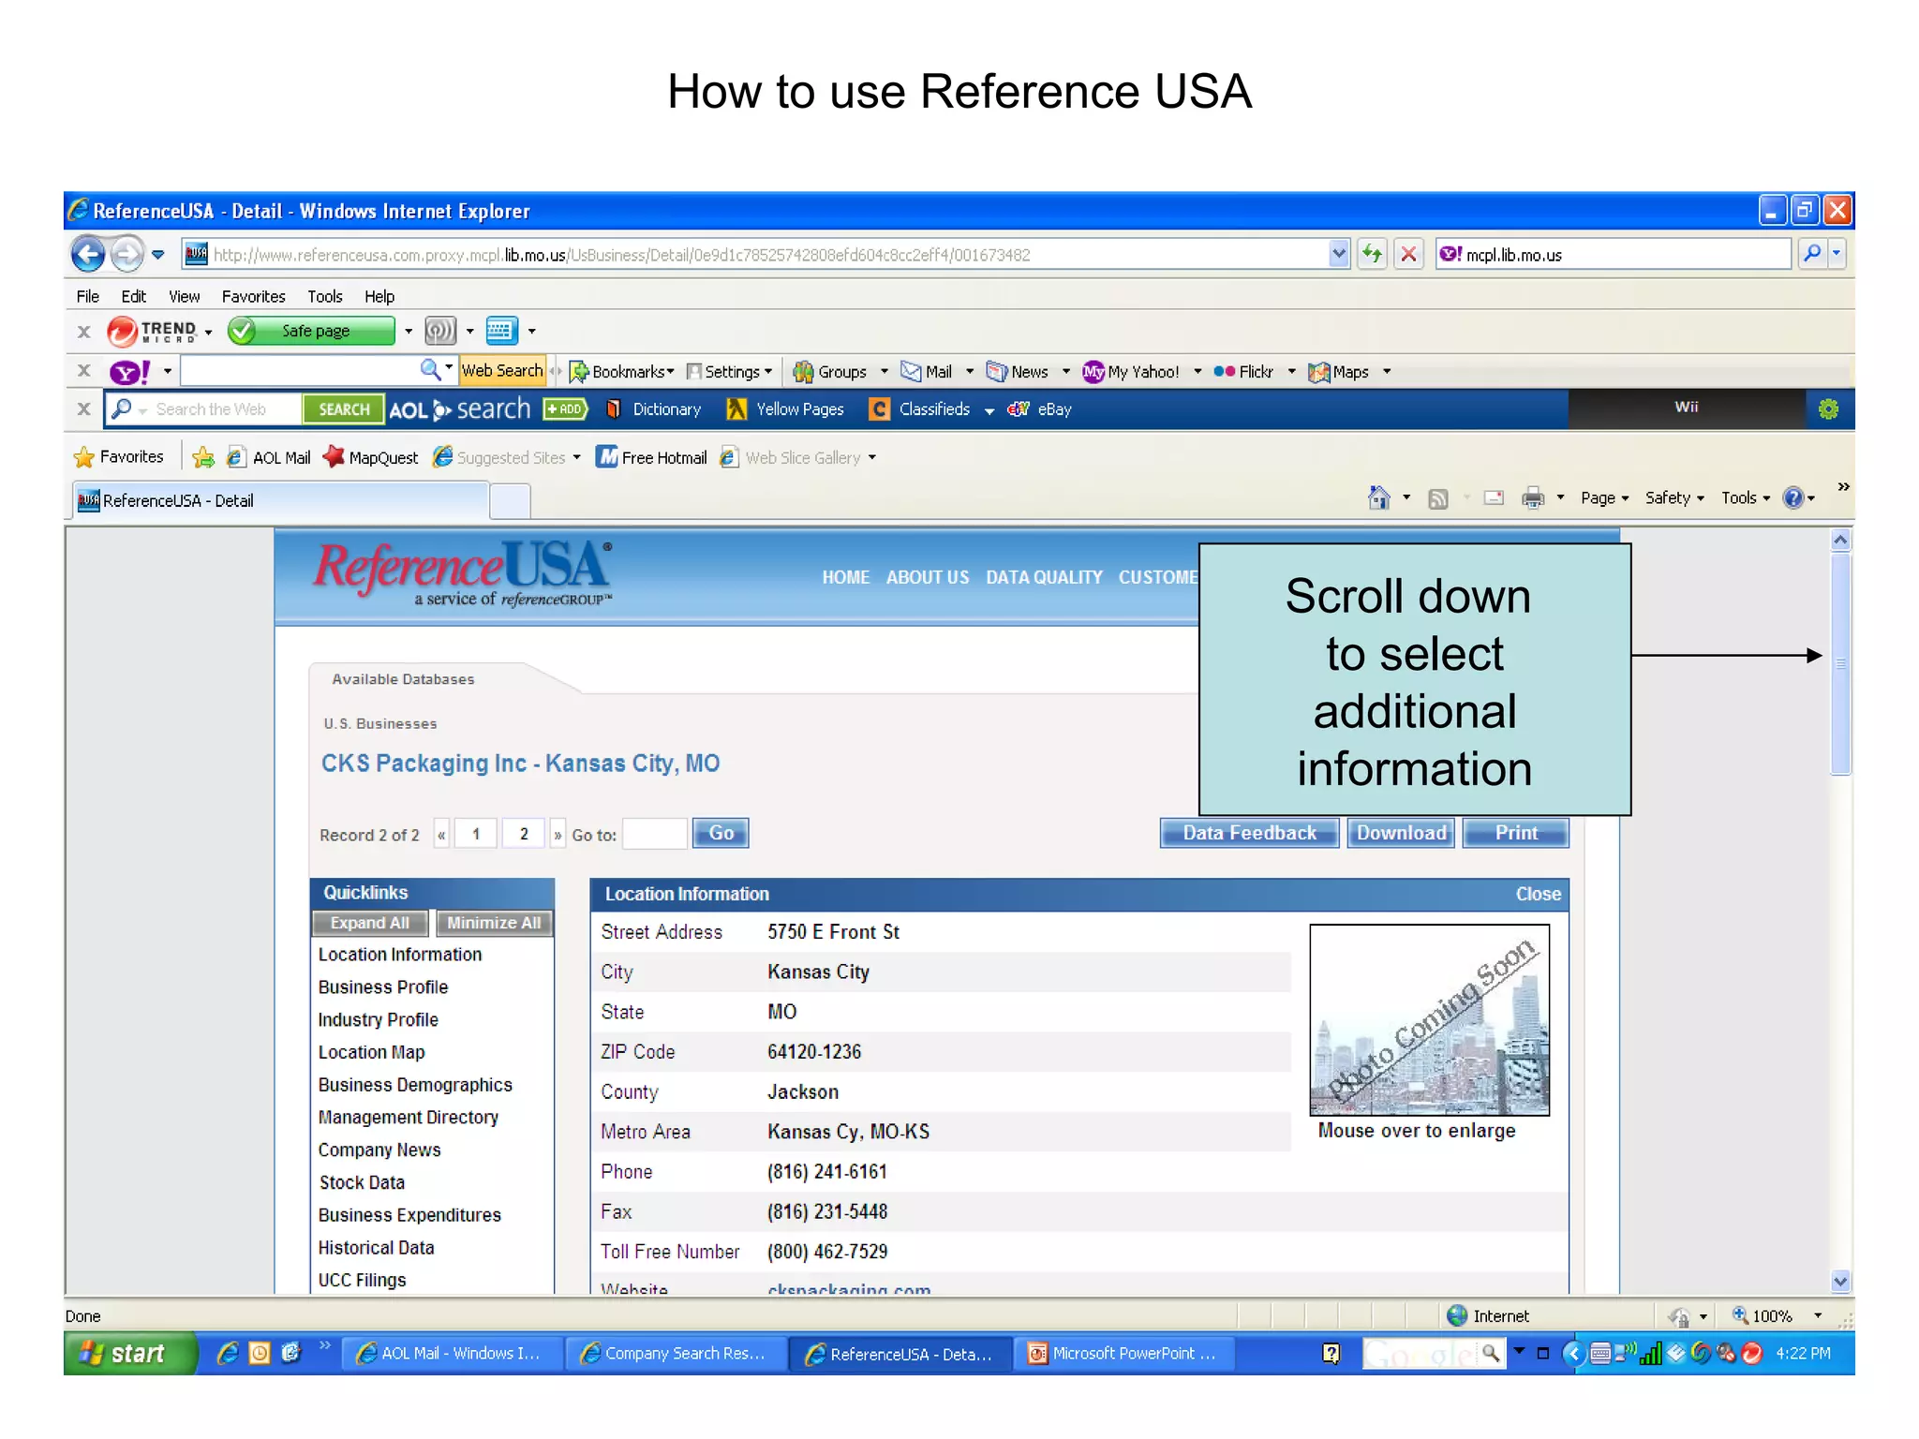
Task: Open the Tools command bar dropdown
Action: [1745, 498]
